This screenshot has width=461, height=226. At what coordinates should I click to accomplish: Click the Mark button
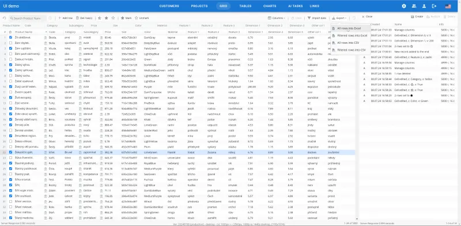(x=126, y=18)
